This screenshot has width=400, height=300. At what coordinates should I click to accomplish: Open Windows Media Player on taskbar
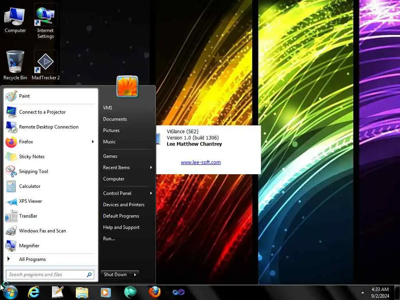[105, 292]
